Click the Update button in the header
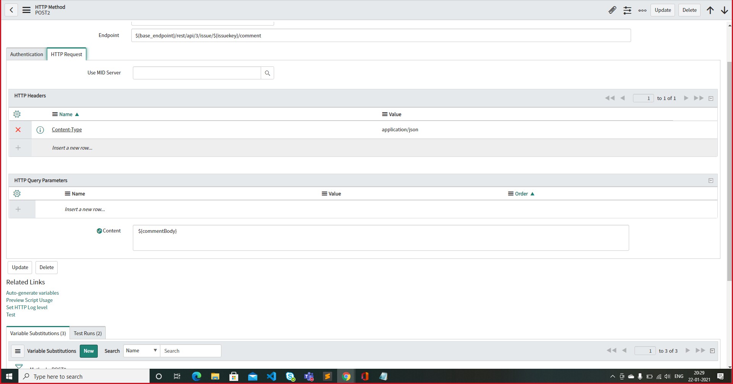Image resolution: width=733 pixels, height=384 pixels. point(663,10)
